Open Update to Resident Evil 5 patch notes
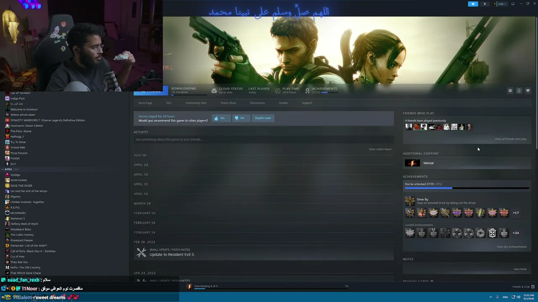538x302 pixels. coord(171,255)
